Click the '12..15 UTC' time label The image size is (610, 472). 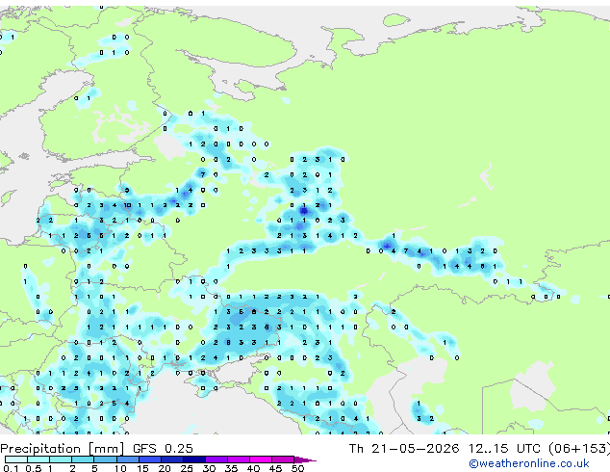tap(504, 449)
